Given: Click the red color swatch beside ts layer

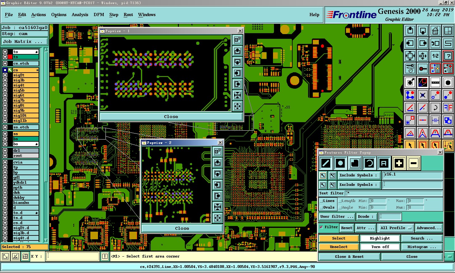Looking at the screenshot, I should 10,57.
